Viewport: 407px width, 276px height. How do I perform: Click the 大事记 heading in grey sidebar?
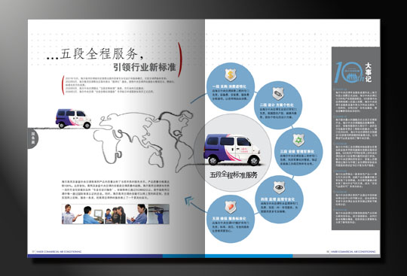[x=369, y=72]
